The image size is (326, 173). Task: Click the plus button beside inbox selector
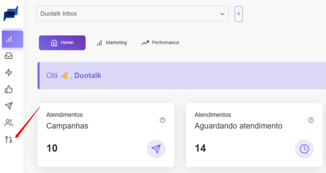coord(239,14)
